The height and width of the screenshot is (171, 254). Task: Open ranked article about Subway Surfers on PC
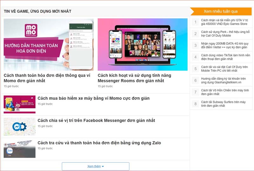[x=224, y=104]
